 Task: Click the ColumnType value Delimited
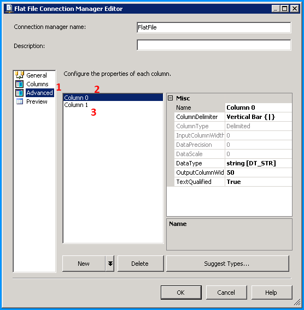258,126
